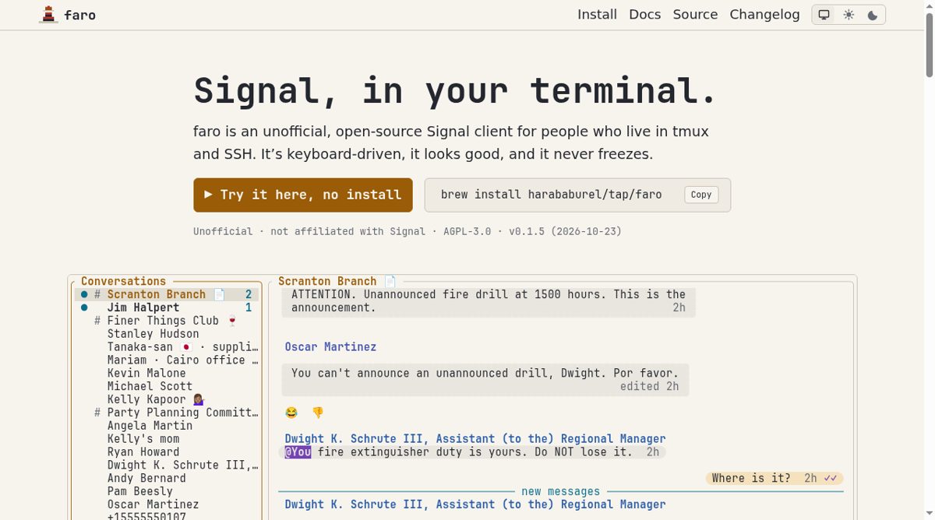Open Michael Scott's conversation
935x520 pixels.
168,387
